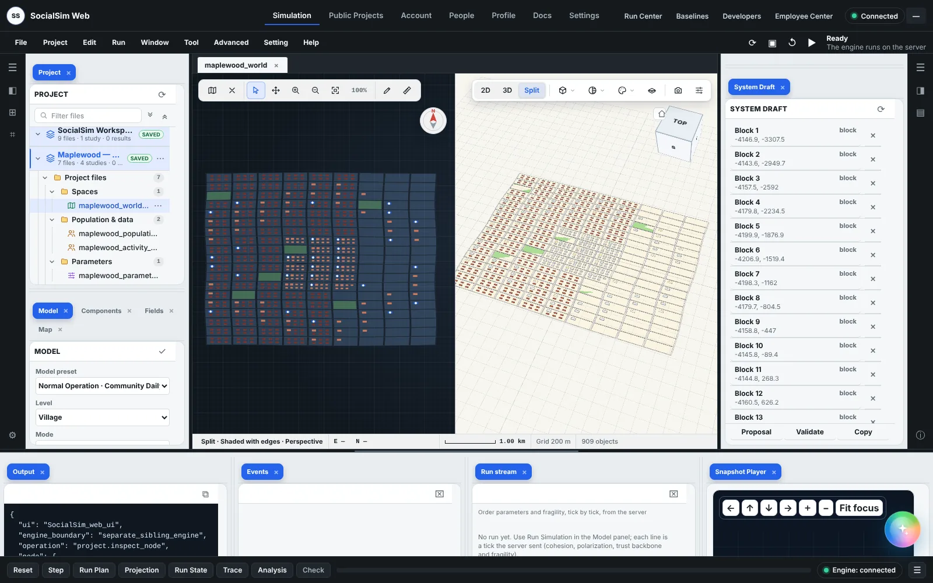Open the view settings sliders icon
Screen dimensions: 933x583
tap(699, 90)
